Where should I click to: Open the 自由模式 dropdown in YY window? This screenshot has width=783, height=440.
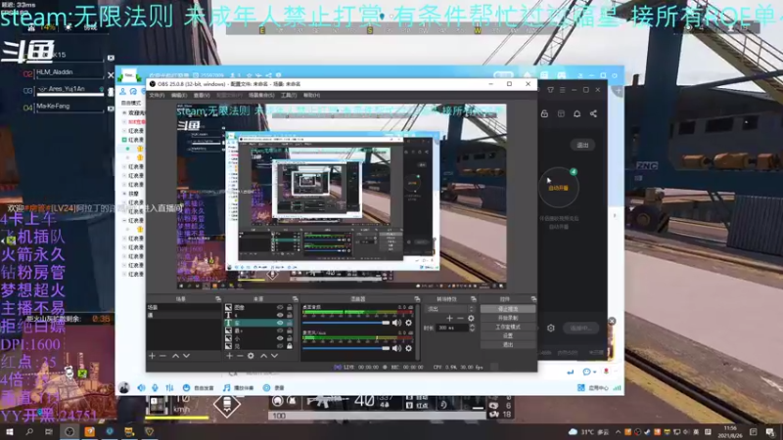[x=131, y=103]
